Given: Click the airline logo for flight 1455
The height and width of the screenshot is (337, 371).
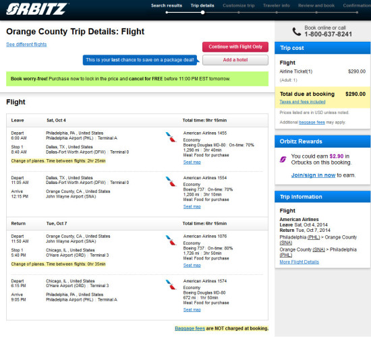Looking at the screenshot, I should pos(171,137).
